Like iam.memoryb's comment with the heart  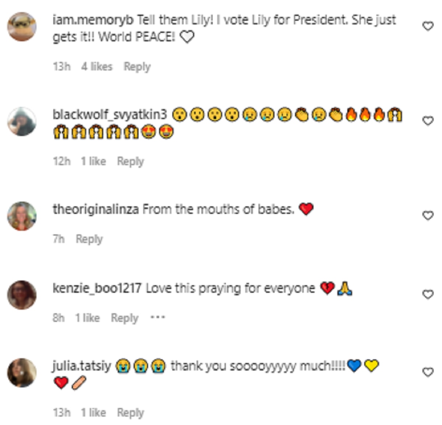[x=428, y=26]
